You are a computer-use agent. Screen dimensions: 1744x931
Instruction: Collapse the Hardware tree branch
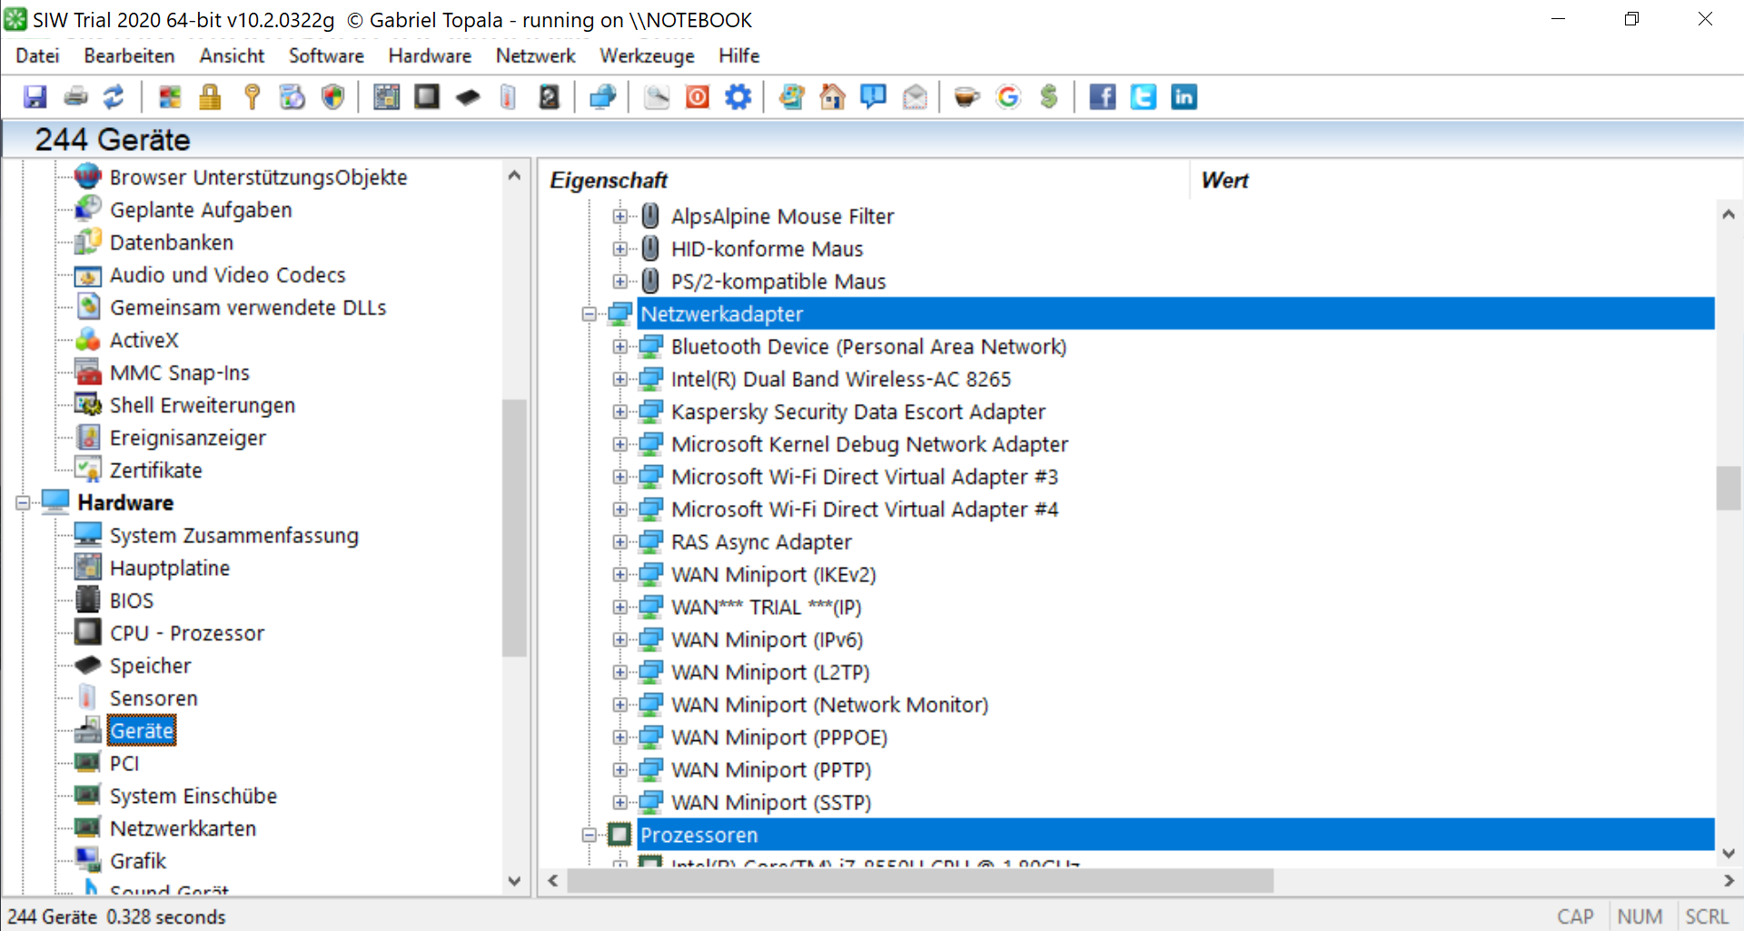(x=23, y=503)
